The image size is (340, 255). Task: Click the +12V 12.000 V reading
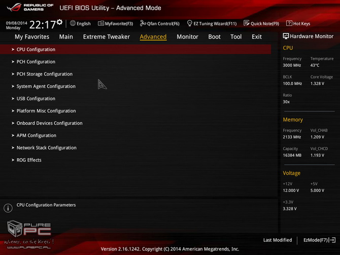[x=291, y=191]
